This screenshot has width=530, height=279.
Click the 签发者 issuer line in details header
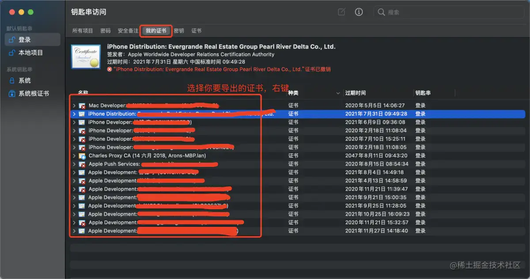pos(191,54)
